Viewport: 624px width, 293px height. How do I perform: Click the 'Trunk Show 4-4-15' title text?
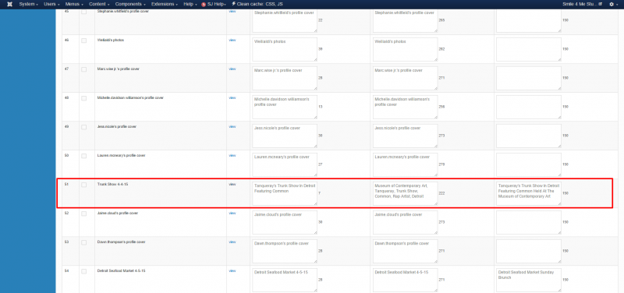112,185
